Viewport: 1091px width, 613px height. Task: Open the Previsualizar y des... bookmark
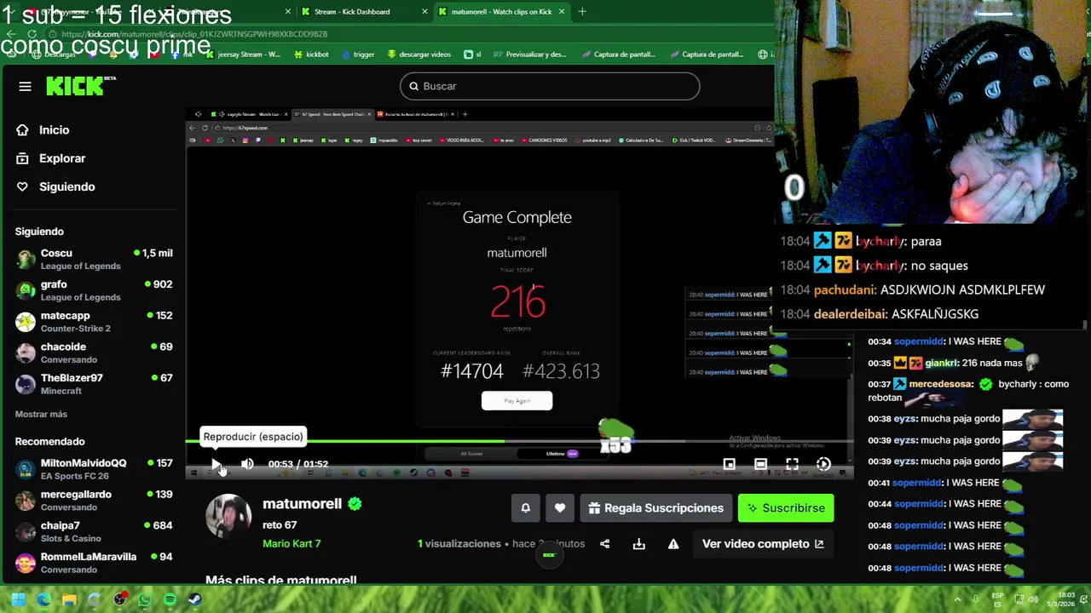529,54
